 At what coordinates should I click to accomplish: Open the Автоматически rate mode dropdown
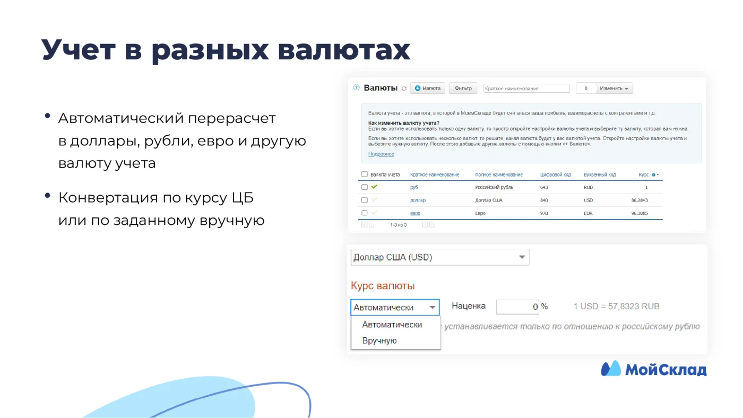pos(395,307)
